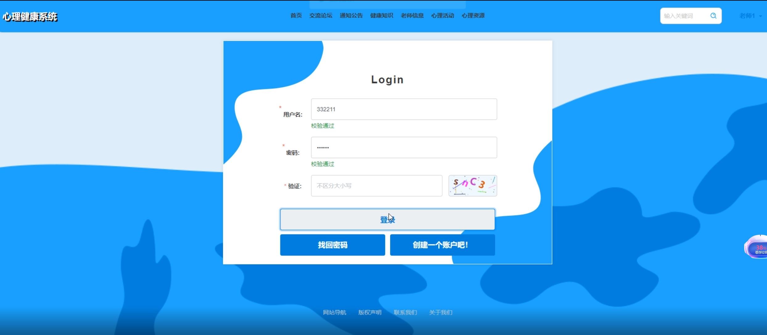Select 健康知识 from the top menu
This screenshot has width=767, height=335.
point(381,15)
